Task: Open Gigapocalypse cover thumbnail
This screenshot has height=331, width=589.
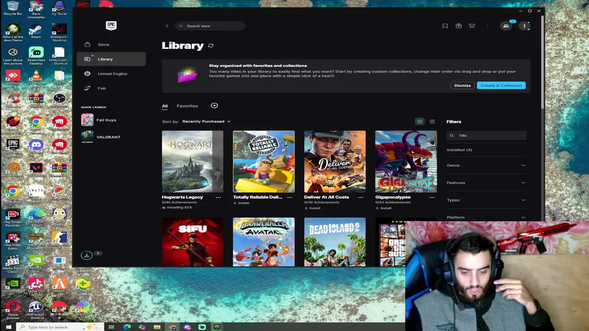Action: click(406, 161)
